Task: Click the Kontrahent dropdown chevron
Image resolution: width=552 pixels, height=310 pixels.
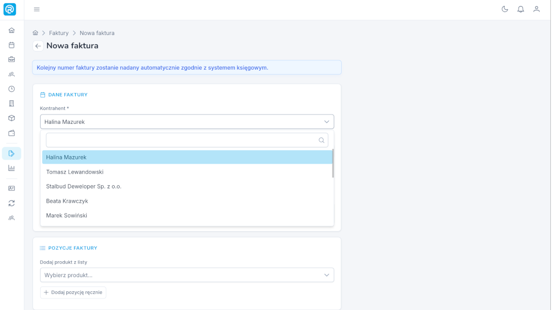Action: click(326, 122)
